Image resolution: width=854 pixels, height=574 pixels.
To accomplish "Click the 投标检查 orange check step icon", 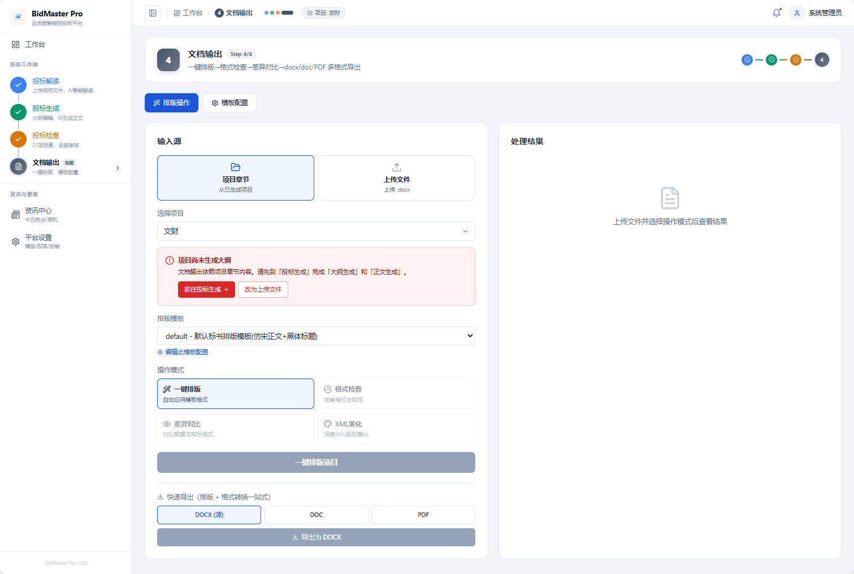I will tap(19, 139).
